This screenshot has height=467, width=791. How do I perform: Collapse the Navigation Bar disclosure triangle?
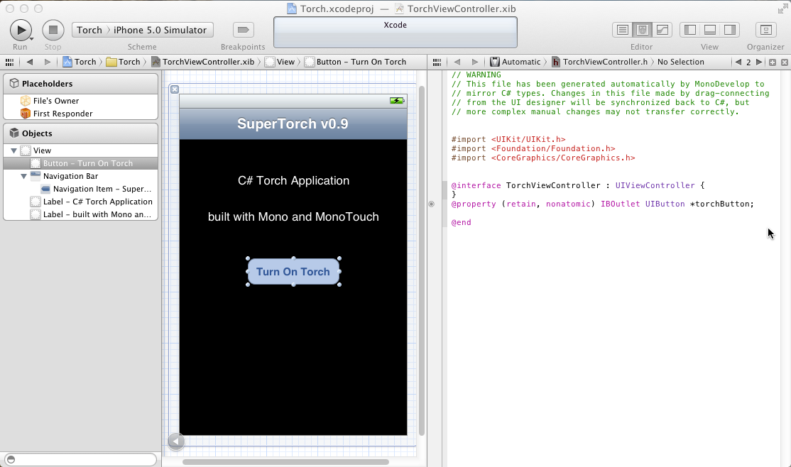[23, 176]
